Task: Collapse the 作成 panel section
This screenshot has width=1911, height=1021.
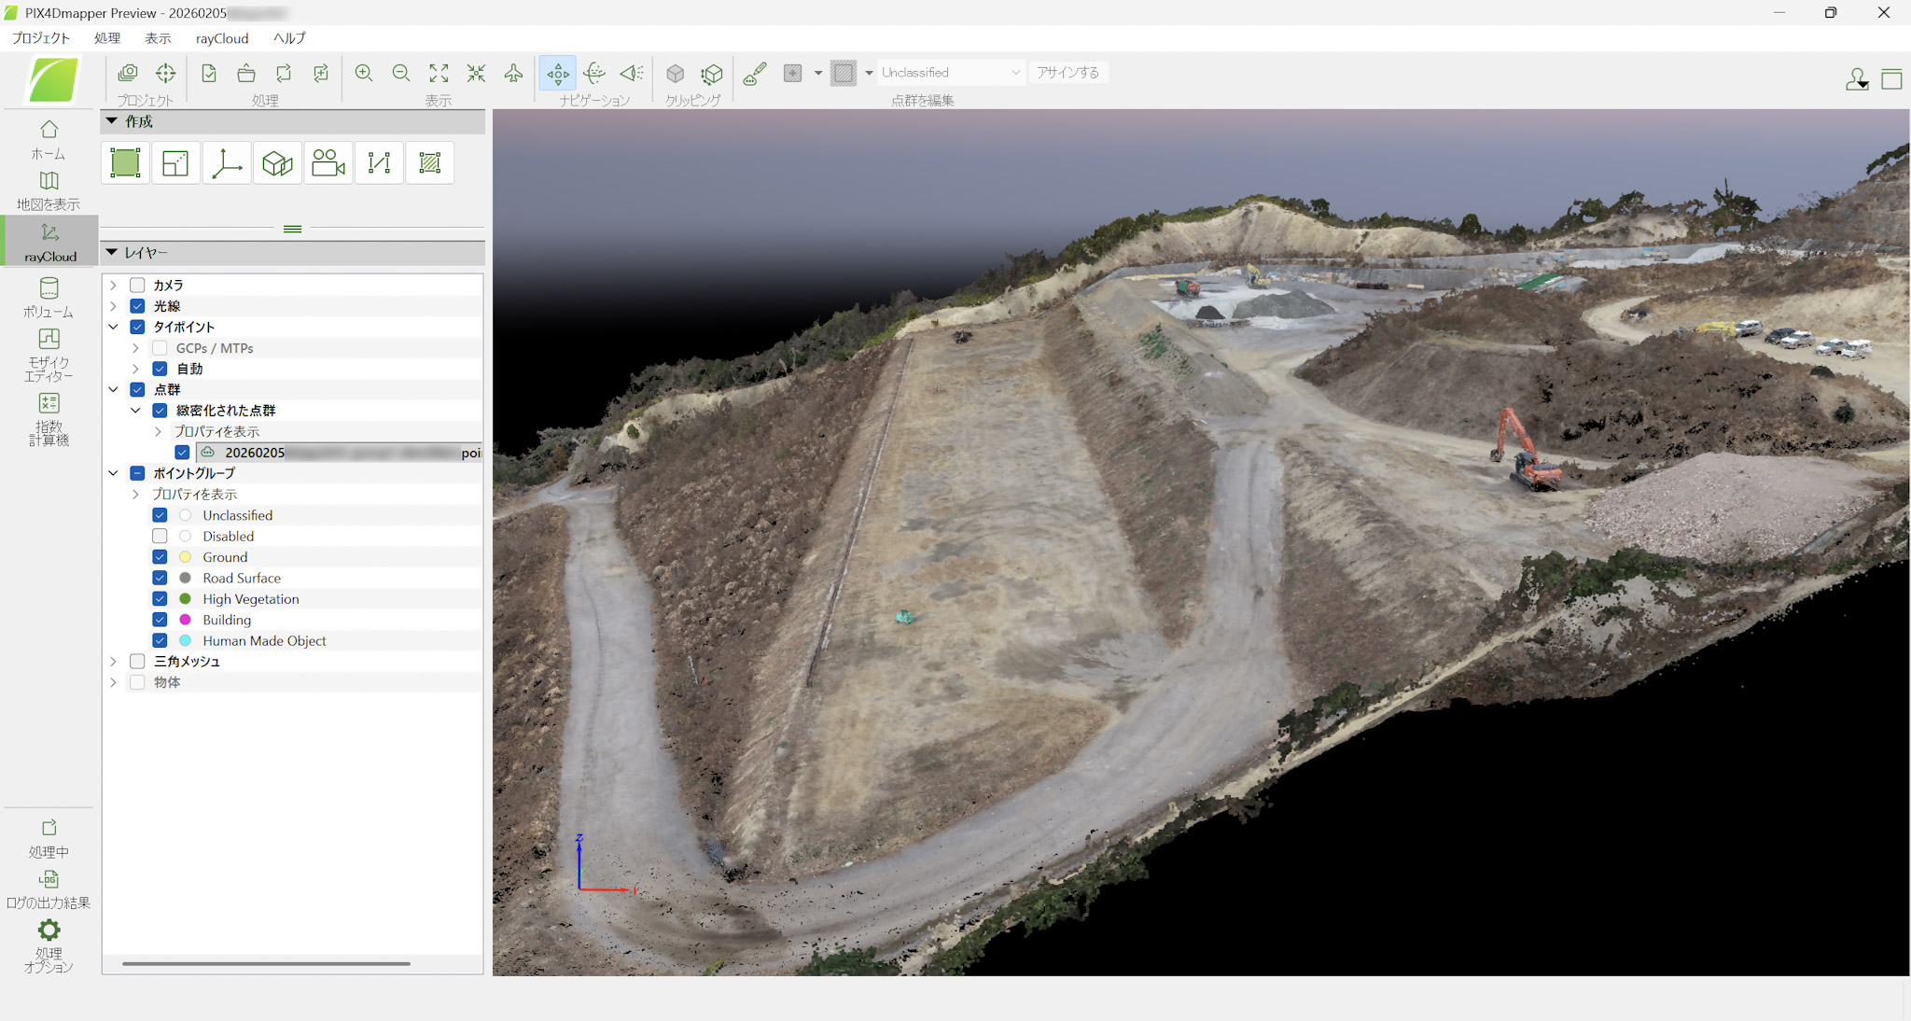Action: point(112,121)
